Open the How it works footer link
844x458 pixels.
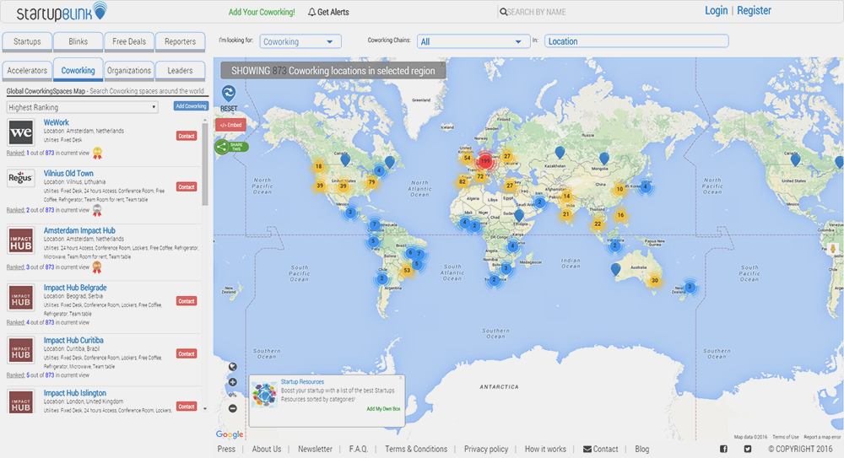click(x=545, y=449)
